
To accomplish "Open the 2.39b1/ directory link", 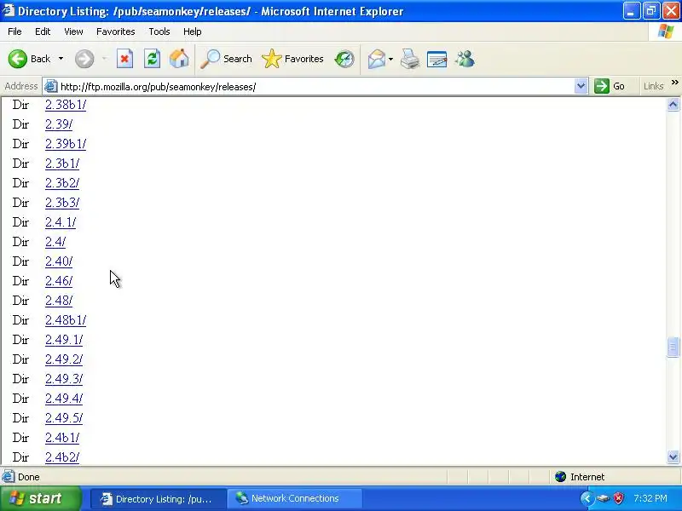I will point(66,144).
